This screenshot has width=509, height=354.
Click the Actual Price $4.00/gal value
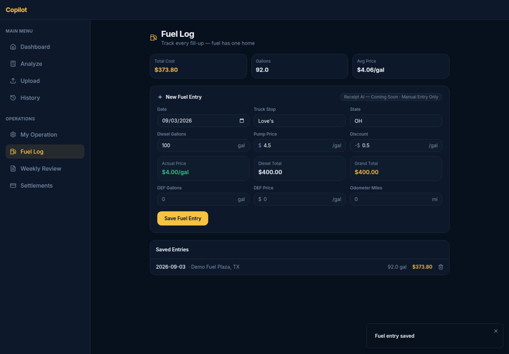click(175, 172)
